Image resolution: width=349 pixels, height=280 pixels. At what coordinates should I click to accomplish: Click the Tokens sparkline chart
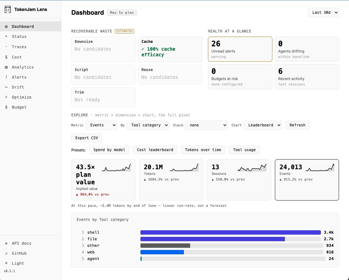tap(184, 167)
